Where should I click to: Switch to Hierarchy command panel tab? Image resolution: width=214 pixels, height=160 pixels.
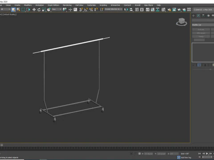[203, 16]
